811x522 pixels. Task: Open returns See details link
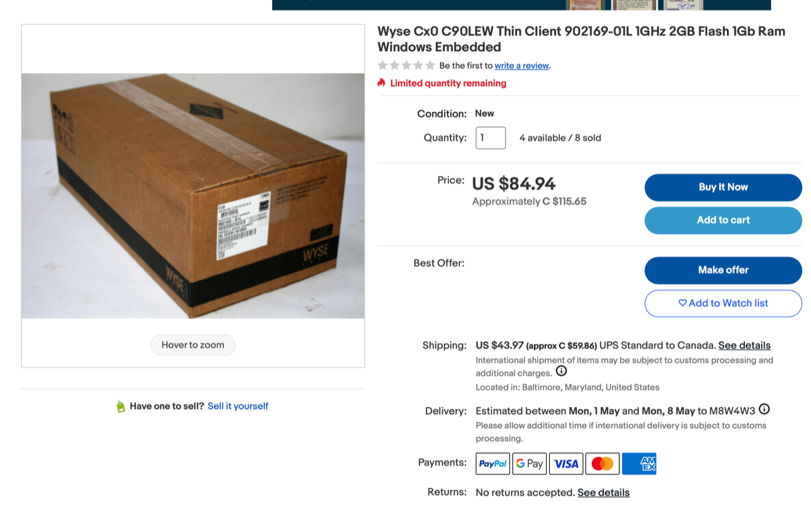[604, 492]
